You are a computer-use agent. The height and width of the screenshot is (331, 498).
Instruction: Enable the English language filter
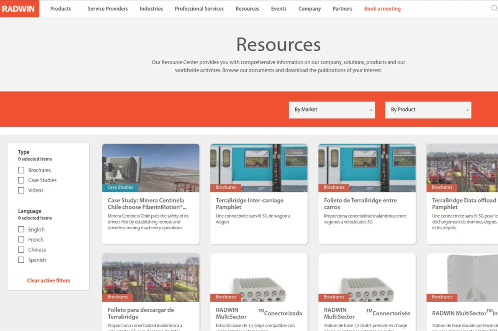21,229
